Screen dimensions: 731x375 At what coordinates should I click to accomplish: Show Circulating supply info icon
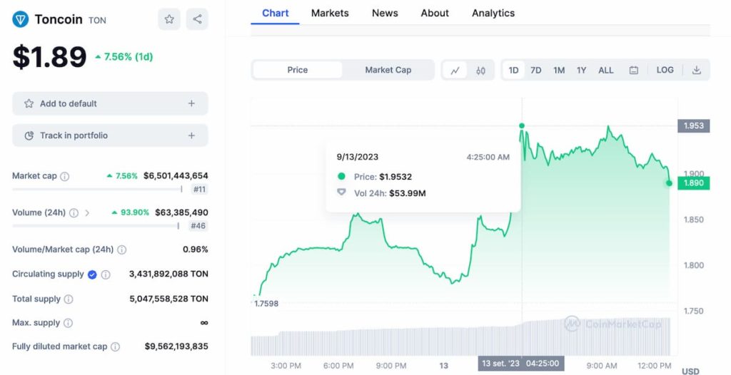click(106, 274)
